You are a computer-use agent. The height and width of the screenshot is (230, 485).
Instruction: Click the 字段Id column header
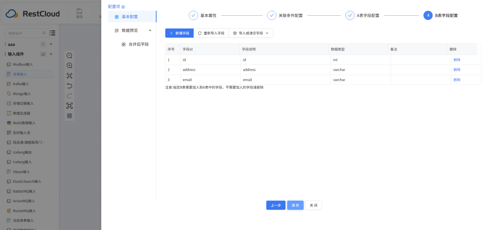[210, 49]
